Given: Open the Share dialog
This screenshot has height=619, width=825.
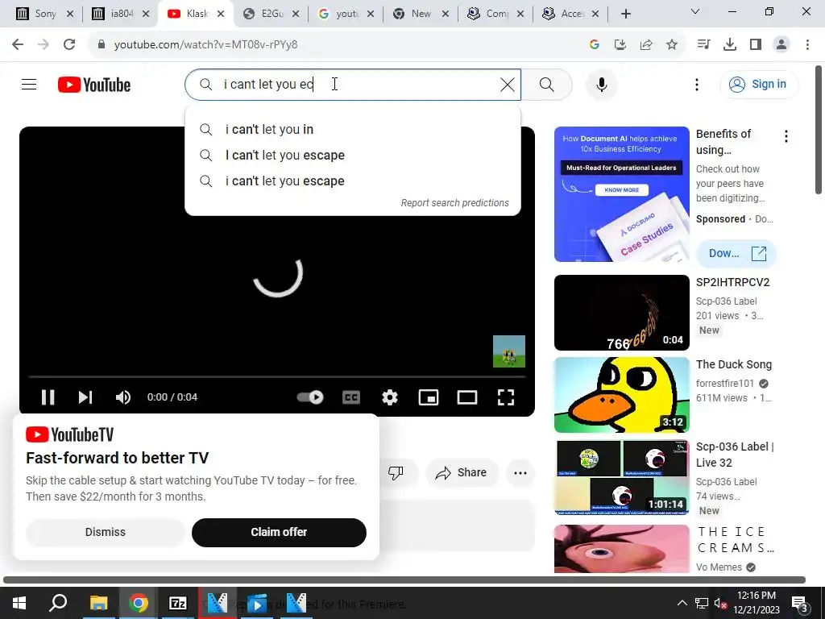Looking at the screenshot, I should coord(462,472).
